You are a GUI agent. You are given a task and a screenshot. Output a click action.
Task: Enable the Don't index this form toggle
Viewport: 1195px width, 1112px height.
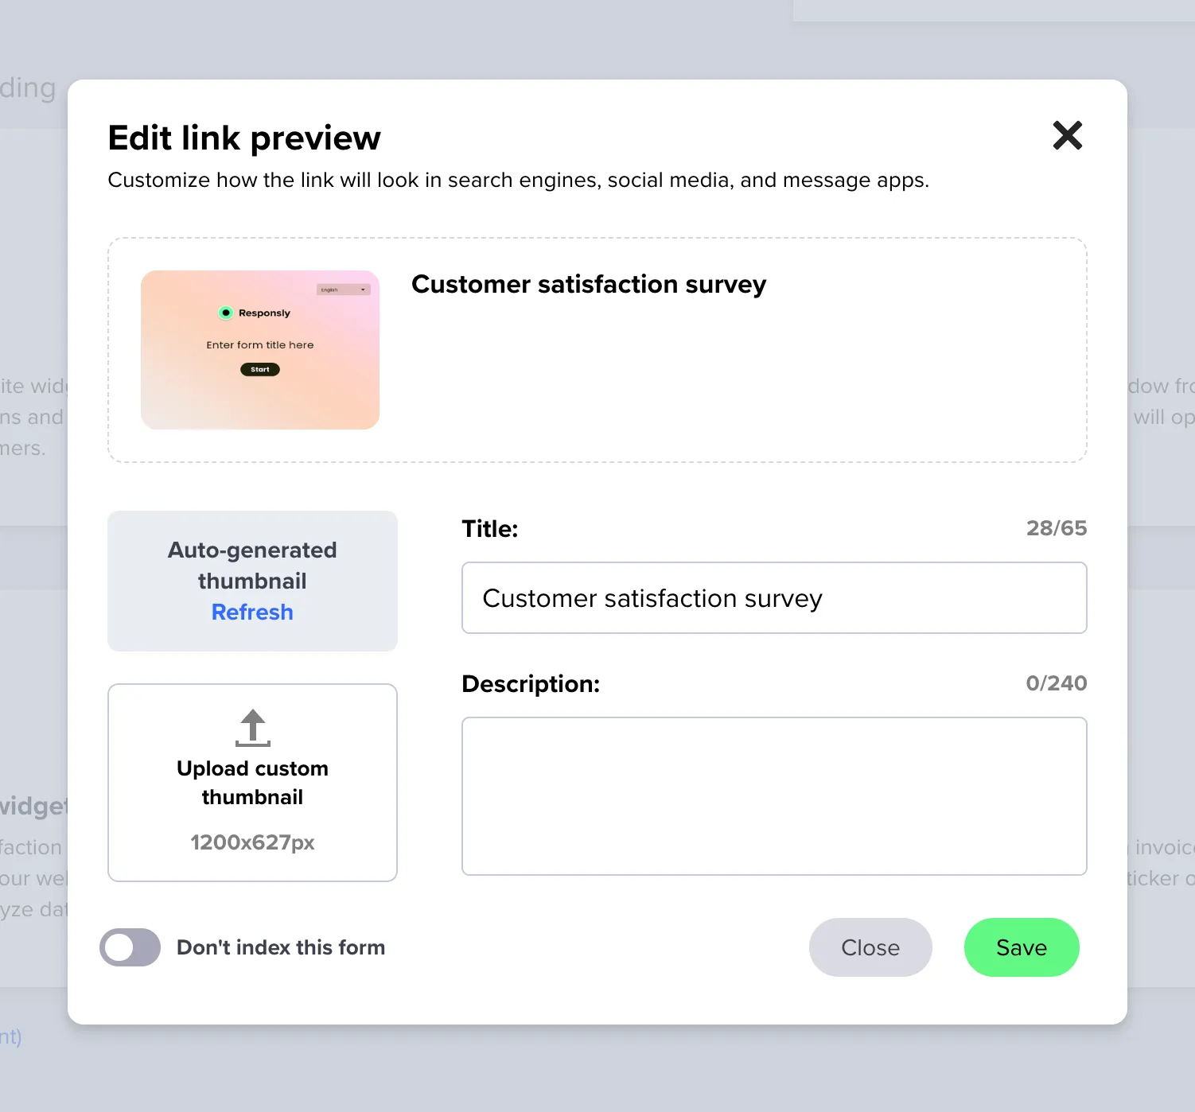(130, 947)
